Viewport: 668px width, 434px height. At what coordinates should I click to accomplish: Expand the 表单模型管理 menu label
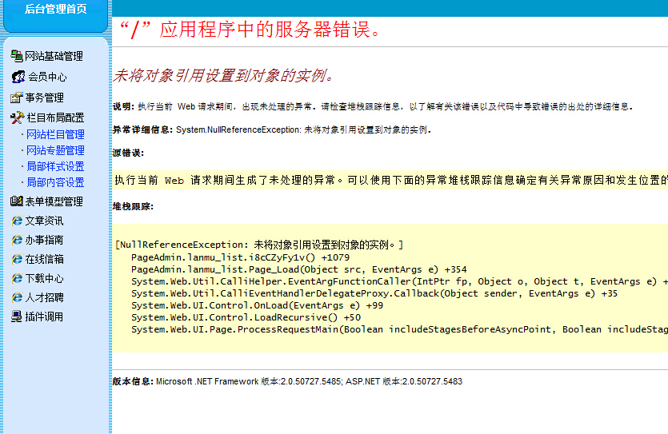click(x=54, y=201)
